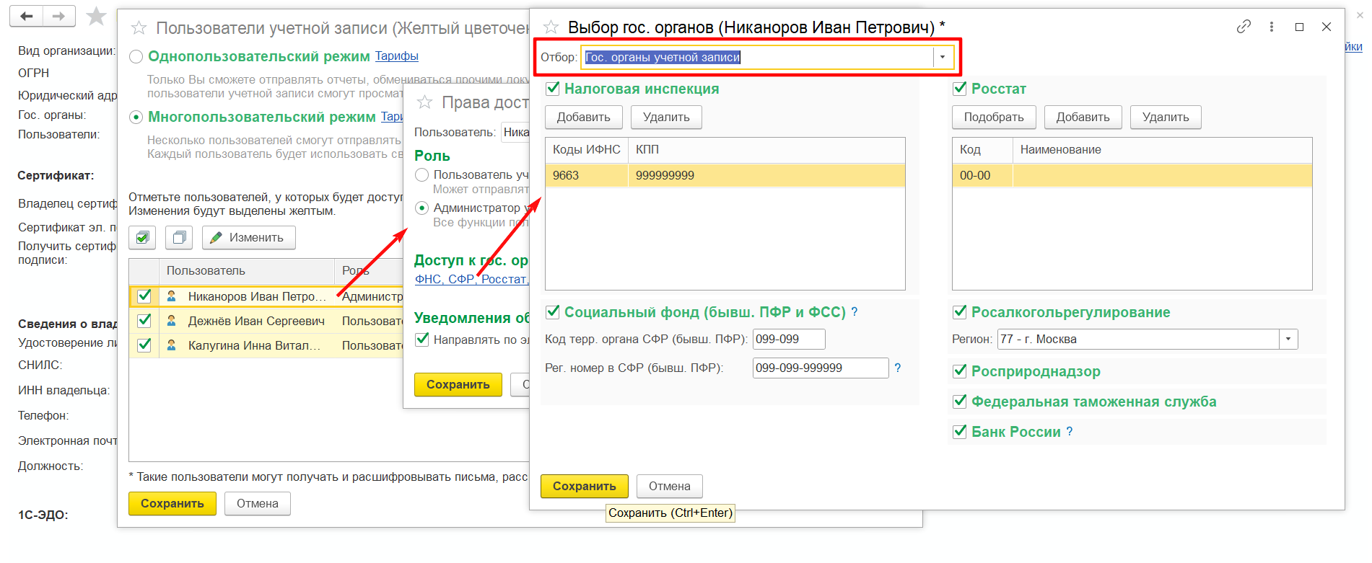Click the Коды ИФНС column header
1372x563 pixels.
pyautogui.click(x=587, y=149)
